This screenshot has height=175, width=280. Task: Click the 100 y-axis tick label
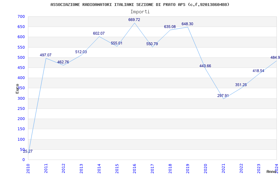pos(21,139)
